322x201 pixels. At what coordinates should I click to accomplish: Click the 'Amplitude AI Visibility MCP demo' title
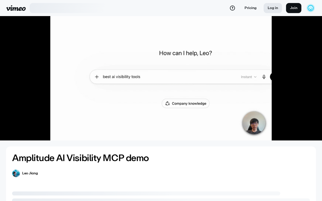80,158
